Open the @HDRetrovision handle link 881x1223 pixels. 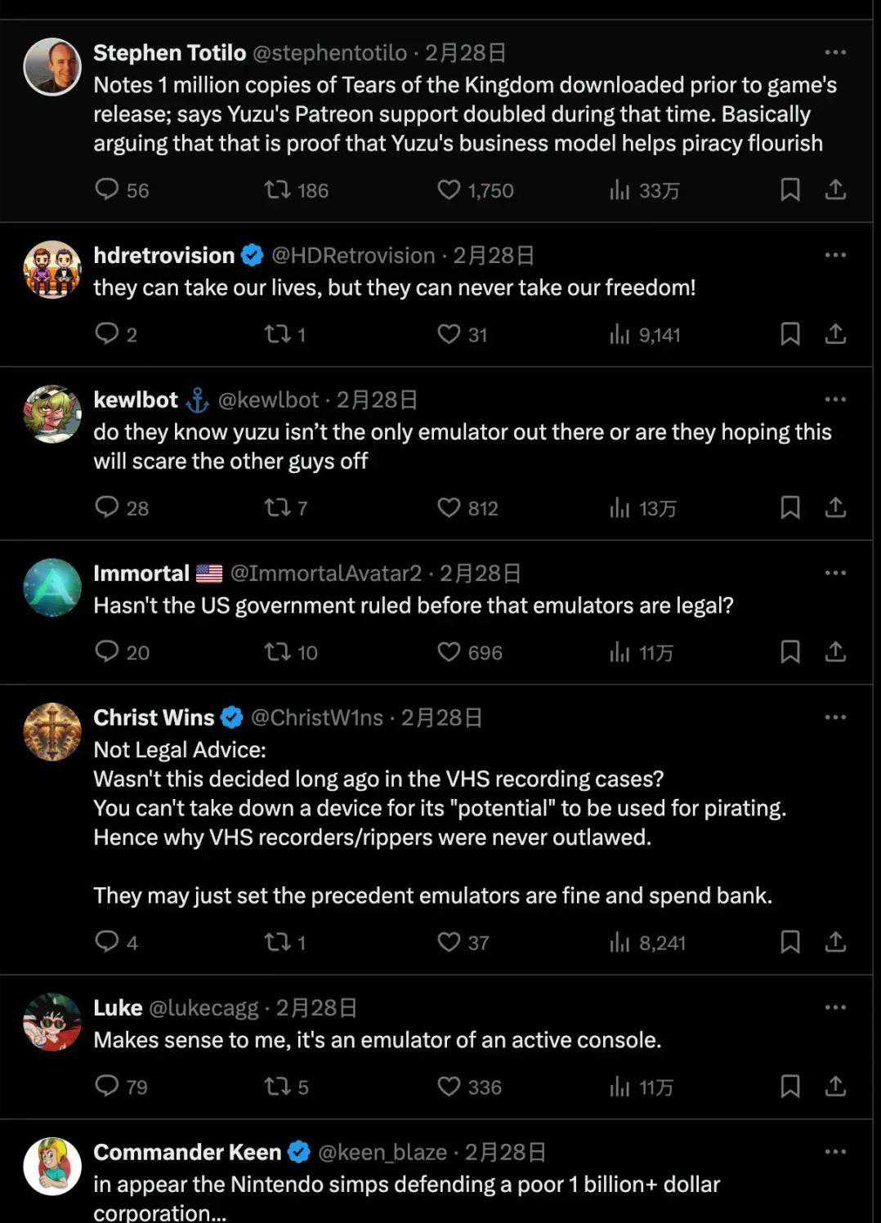(x=353, y=256)
